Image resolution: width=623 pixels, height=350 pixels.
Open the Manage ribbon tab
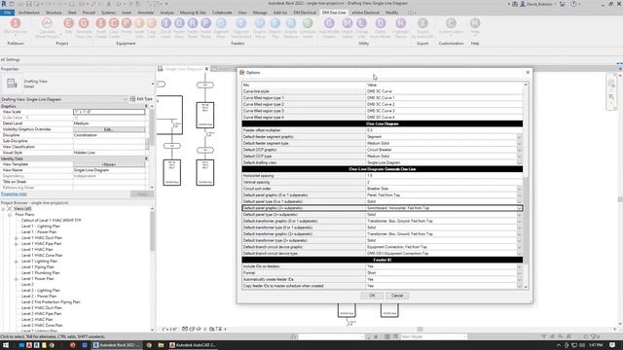[260, 13]
